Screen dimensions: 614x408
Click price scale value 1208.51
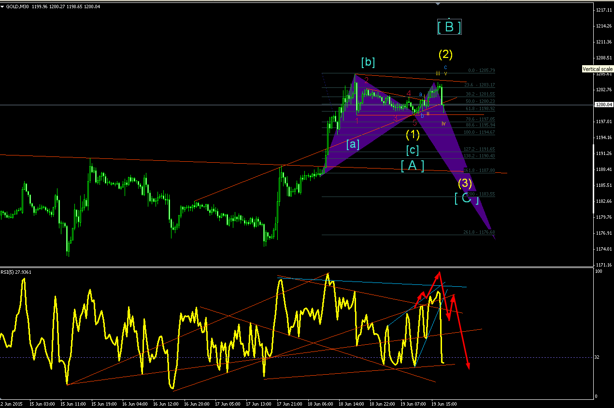point(604,57)
